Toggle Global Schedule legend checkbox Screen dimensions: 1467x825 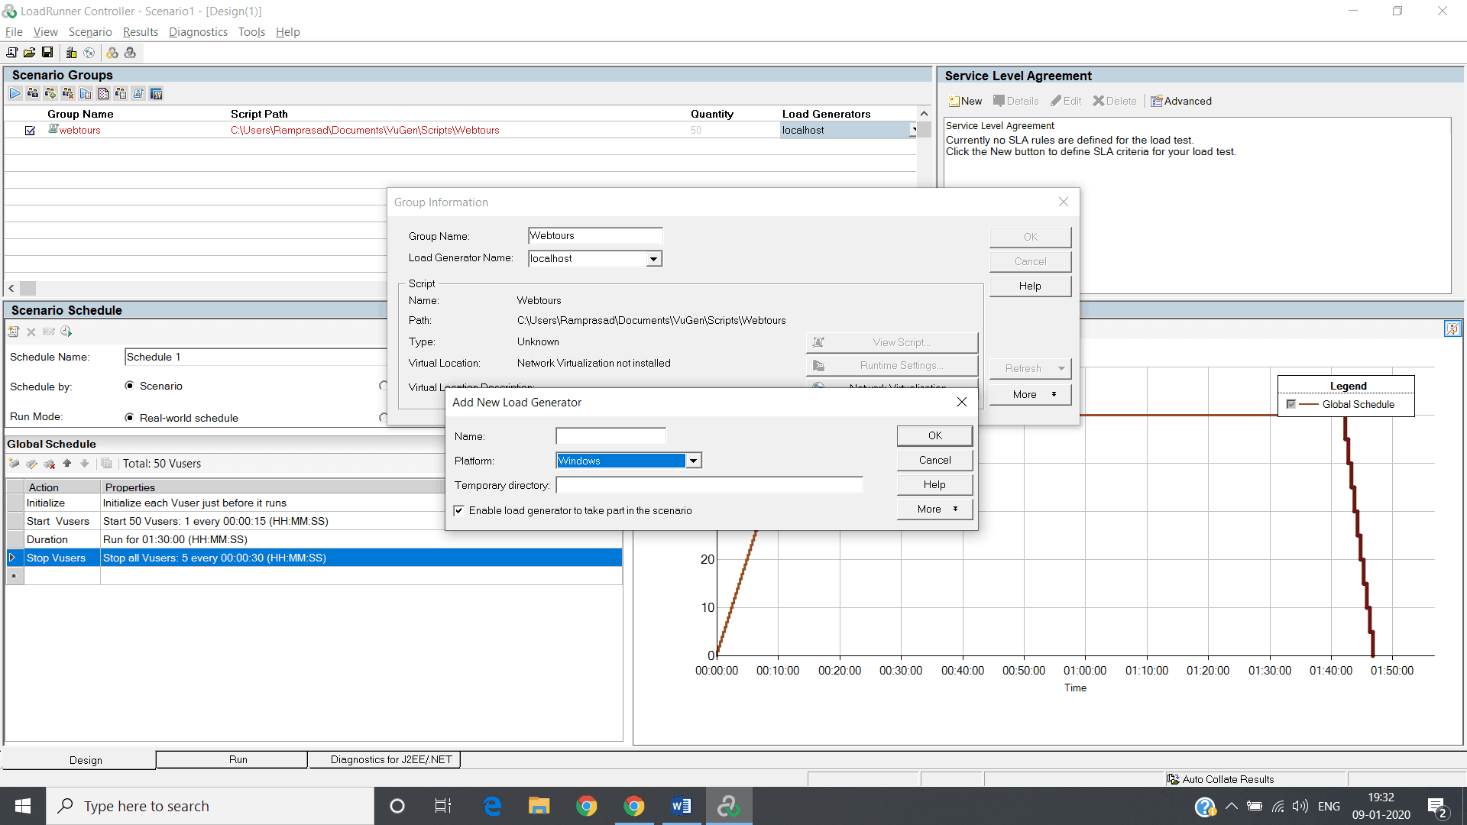click(x=1291, y=404)
